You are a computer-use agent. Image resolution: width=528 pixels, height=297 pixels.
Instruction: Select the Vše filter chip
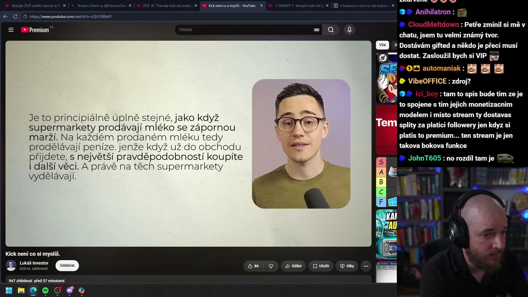pyautogui.click(x=382, y=45)
